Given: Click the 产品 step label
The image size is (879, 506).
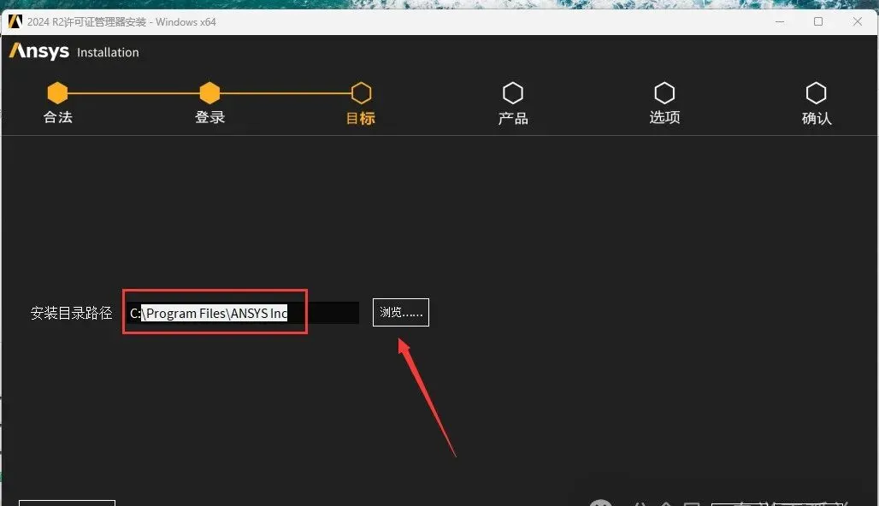Looking at the screenshot, I should (513, 118).
